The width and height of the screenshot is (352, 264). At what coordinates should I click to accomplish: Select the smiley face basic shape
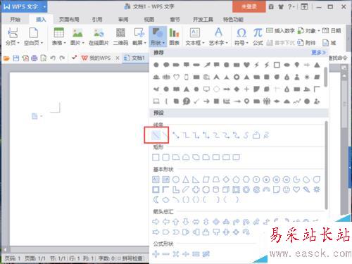click(x=287, y=189)
